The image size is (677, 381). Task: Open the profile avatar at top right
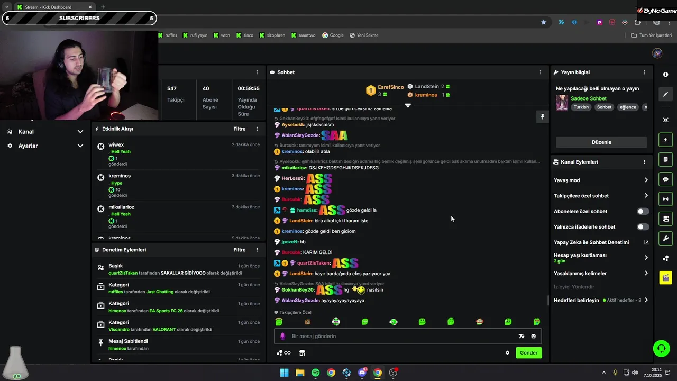657,53
